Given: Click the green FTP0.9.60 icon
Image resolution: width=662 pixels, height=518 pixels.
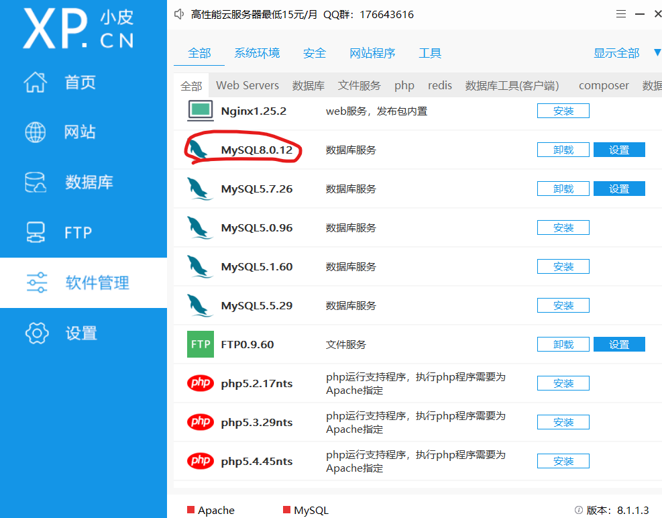Looking at the screenshot, I should [200, 344].
